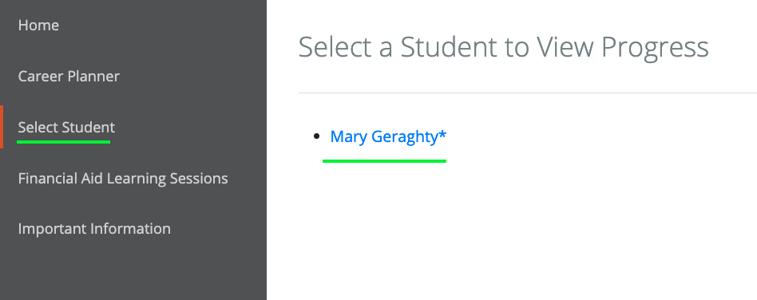Go to Career Planner in sidebar
Screen dimensions: 757x300
coord(69,77)
